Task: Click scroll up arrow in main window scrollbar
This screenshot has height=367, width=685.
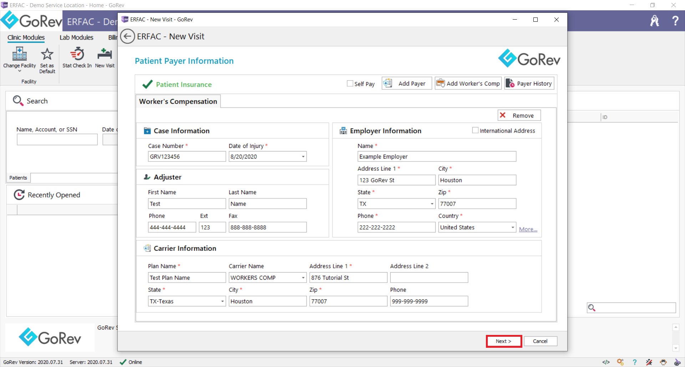Action: [675, 327]
